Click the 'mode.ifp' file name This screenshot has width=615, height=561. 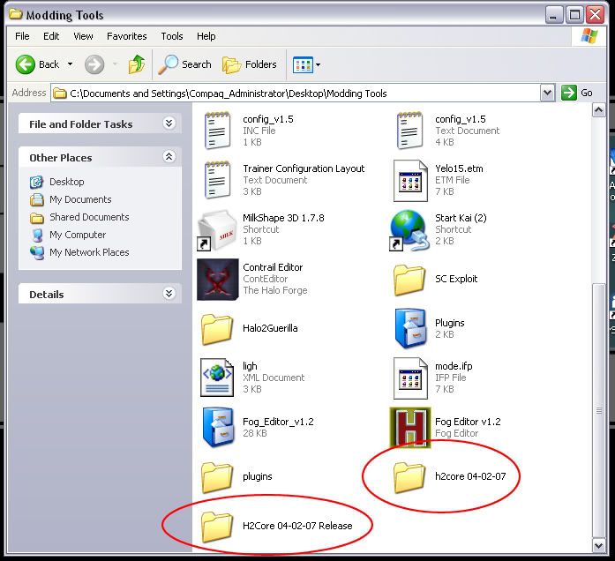pos(454,366)
